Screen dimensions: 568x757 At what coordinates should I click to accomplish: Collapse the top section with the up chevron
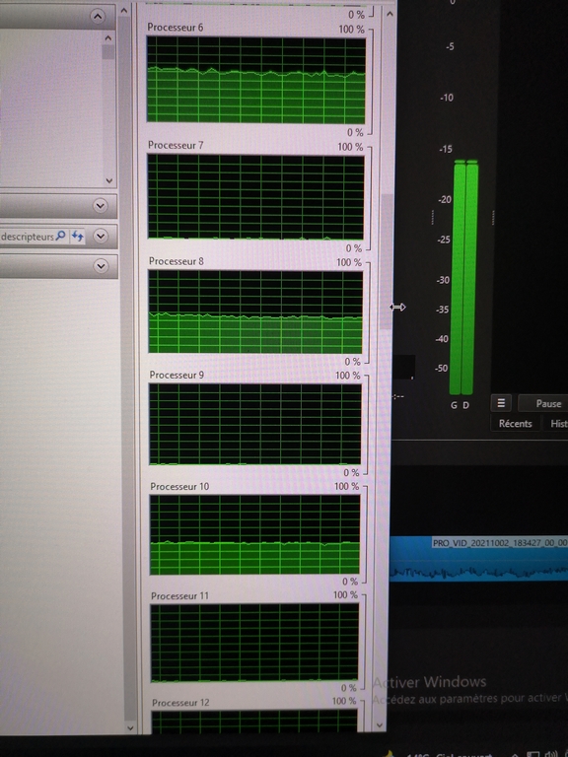(x=98, y=17)
